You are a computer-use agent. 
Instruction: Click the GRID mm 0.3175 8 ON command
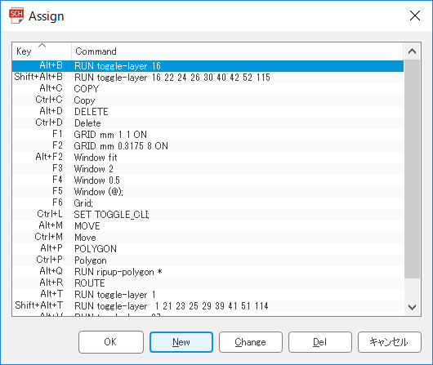click(x=121, y=146)
